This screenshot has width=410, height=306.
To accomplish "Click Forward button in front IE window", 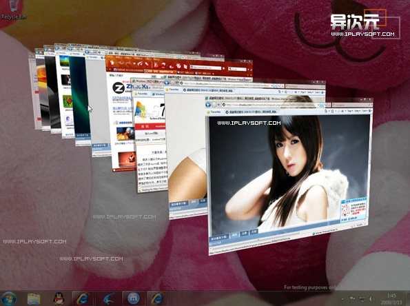I will coord(214,105).
